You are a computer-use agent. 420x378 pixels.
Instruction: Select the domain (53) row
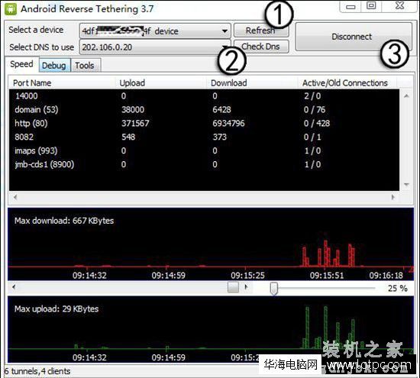coord(204,109)
